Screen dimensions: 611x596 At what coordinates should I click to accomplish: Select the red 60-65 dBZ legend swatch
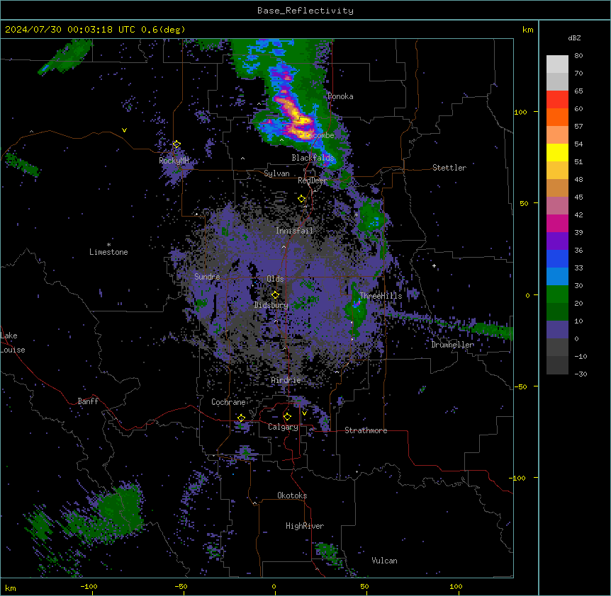(x=557, y=99)
